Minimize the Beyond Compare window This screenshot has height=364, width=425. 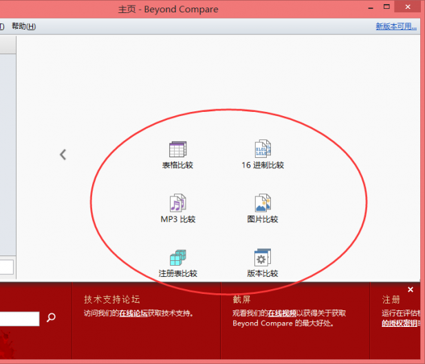click(371, 8)
